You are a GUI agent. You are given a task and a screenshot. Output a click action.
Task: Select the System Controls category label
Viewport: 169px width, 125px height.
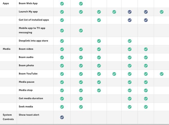coord(8,117)
